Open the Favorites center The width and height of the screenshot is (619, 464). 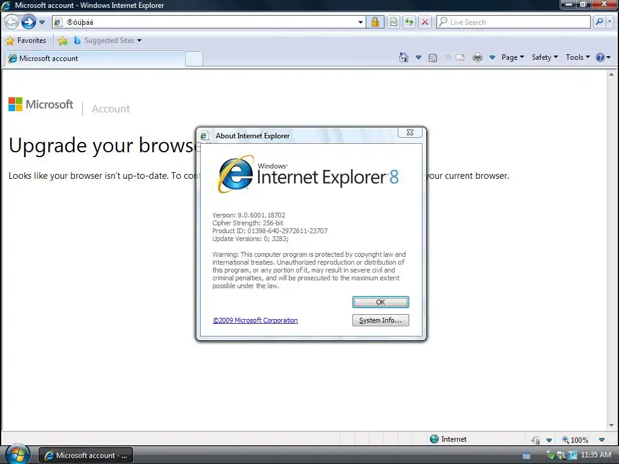26,40
